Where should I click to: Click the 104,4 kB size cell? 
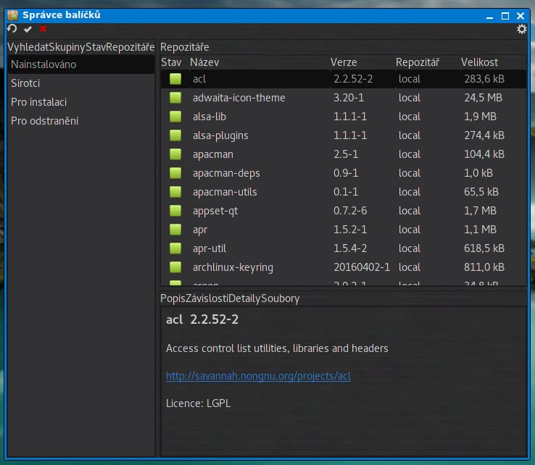[x=484, y=154]
